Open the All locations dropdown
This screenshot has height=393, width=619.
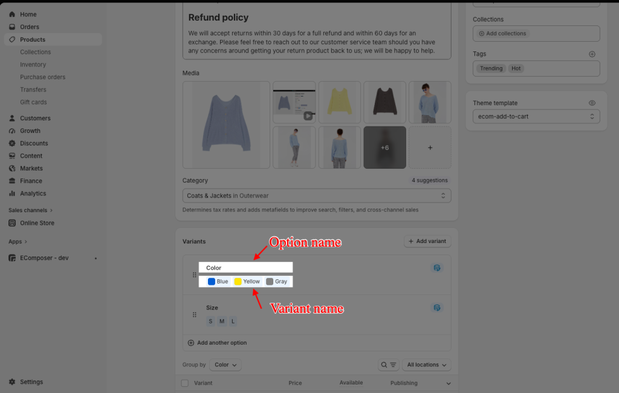click(427, 365)
